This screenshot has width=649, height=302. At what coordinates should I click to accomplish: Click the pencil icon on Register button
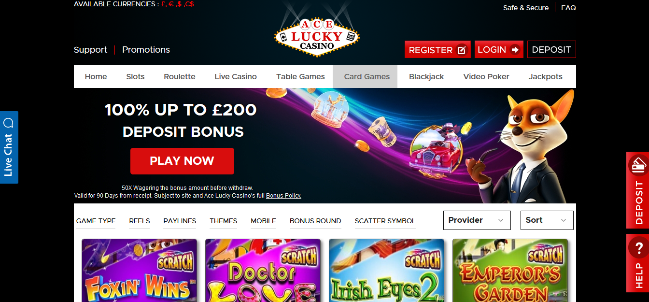(x=462, y=50)
